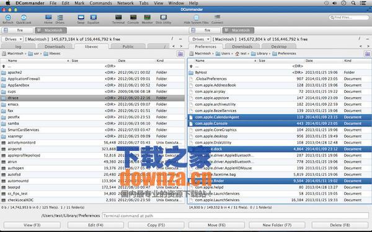Sort right panel by Size column
372x232 pixels.
click(x=281, y=61)
